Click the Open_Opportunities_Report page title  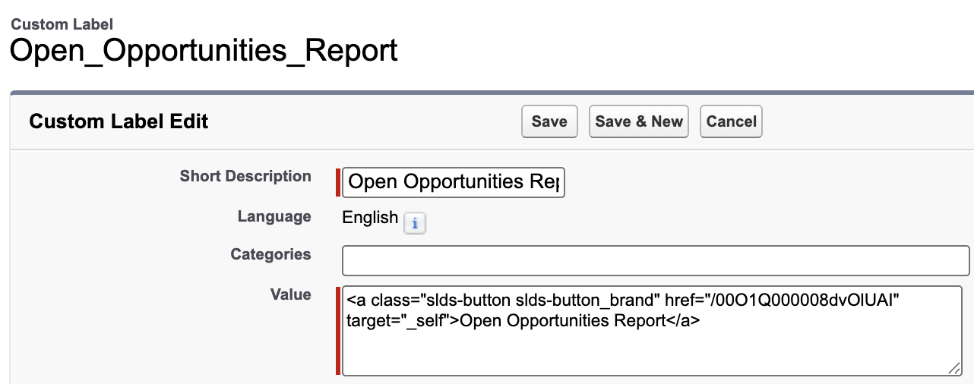204,51
